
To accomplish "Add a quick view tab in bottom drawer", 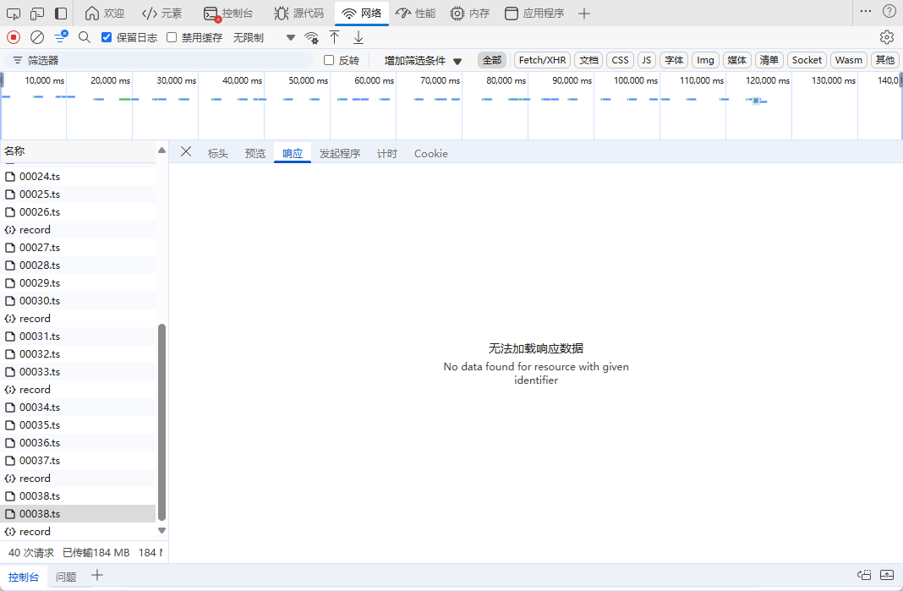I will click(x=96, y=575).
